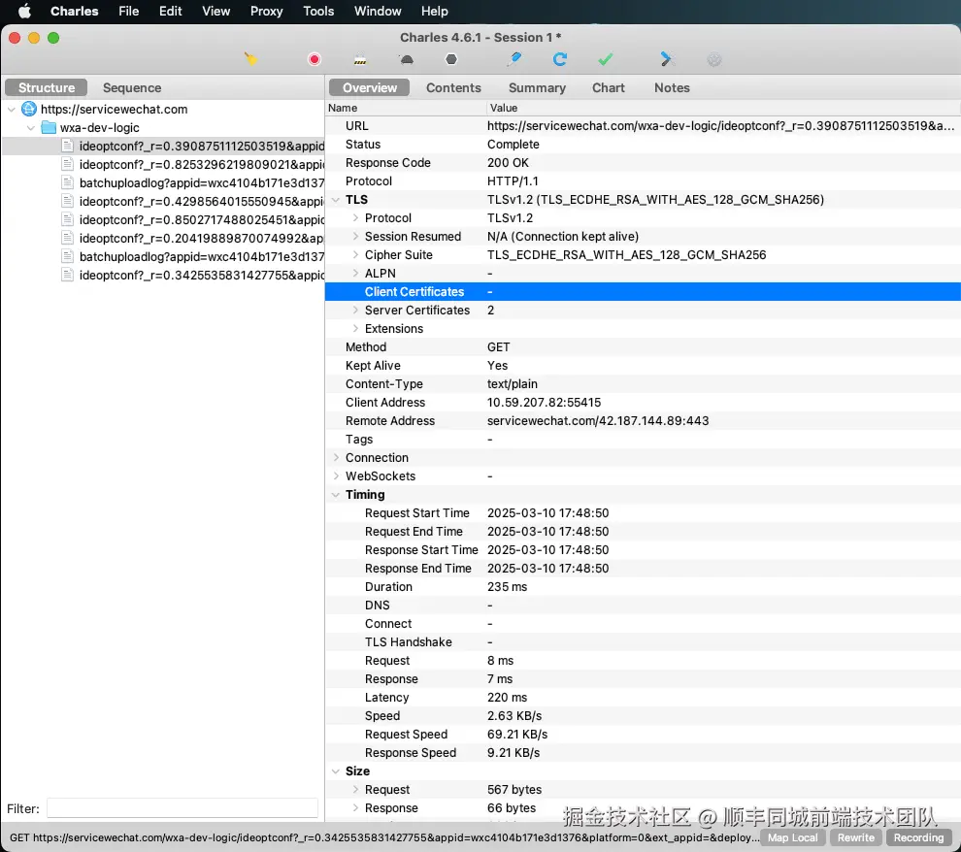Image resolution: width=961 pixels, height=852 pixels.
Task: Click the Map Local status button
Action: tap(792, 837)
